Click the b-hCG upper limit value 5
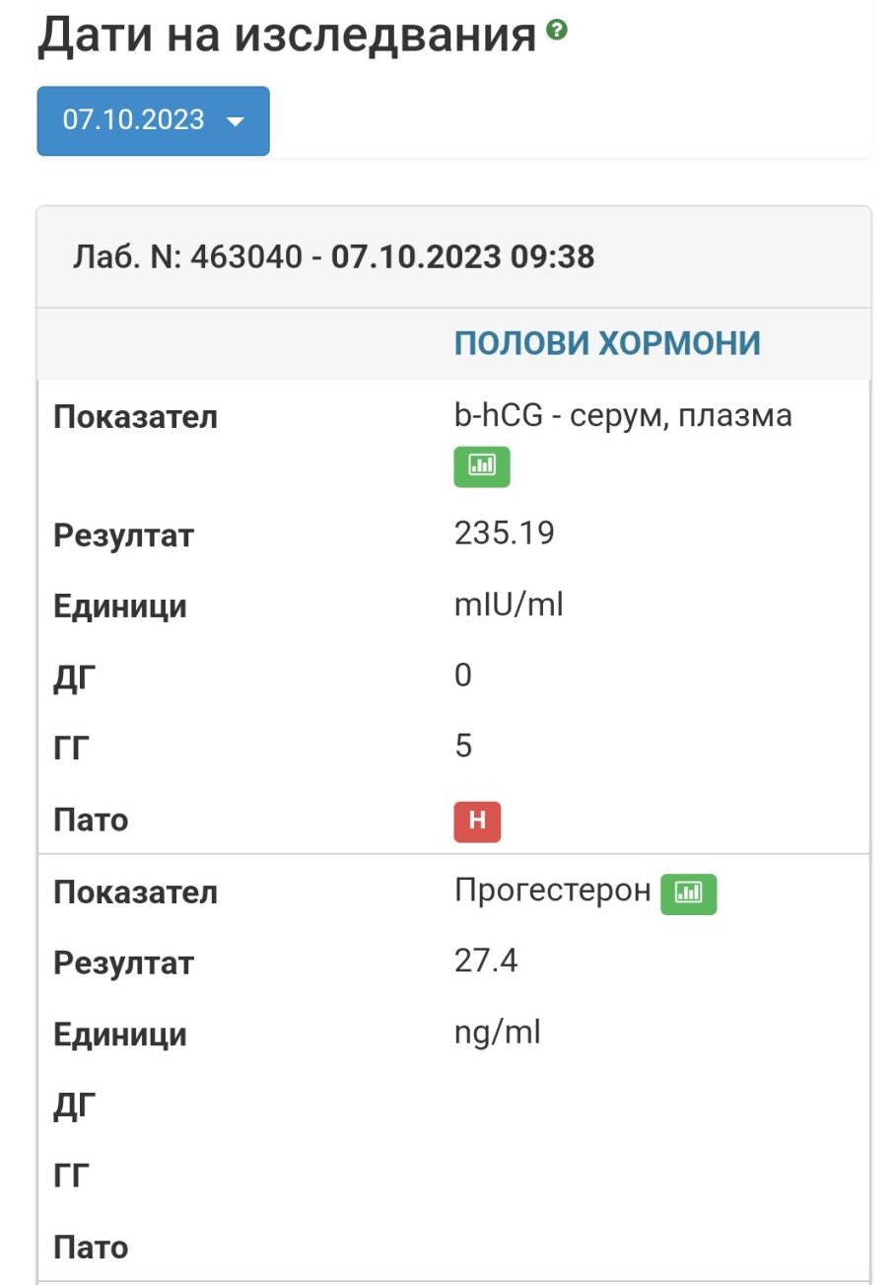This screenshot has height=1285, width=896. coord(463,747)
